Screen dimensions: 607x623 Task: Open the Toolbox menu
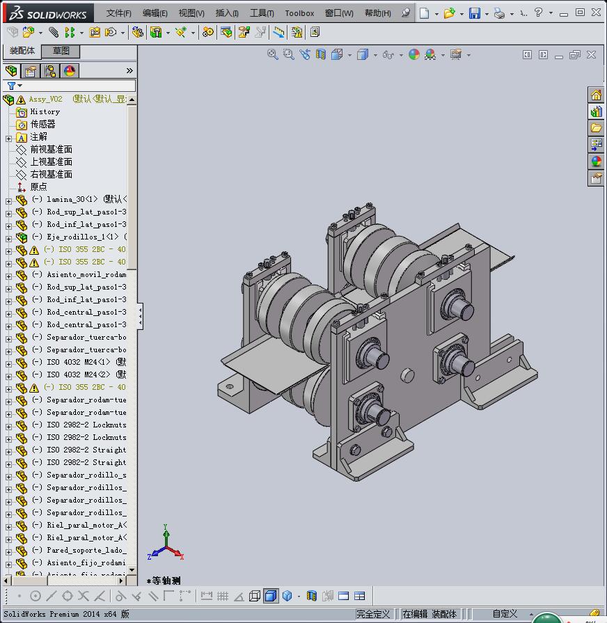click(299, 13)
